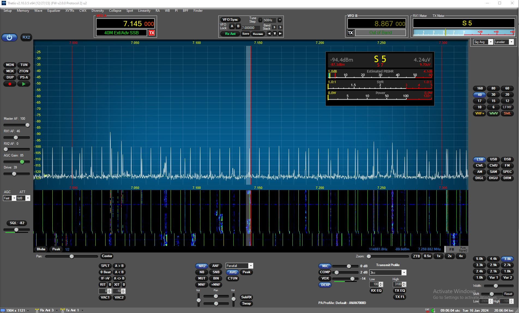
Task: Click the VFO Sync button
Action: (230, 20)
